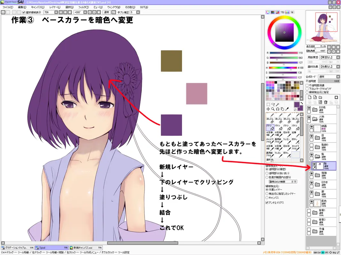Expand the 振袖 layer folder
The height and width of the screenshot is (255, 341).
tap(317, 175)
